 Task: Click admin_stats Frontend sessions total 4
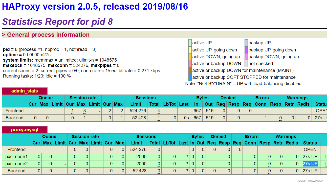[x=159, y=111]
